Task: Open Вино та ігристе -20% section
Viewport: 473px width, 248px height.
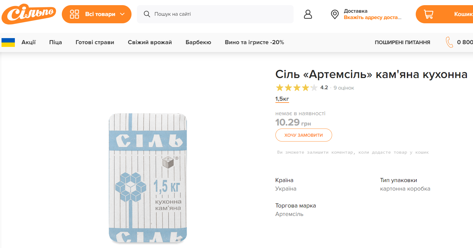Action: pos(254,42)
